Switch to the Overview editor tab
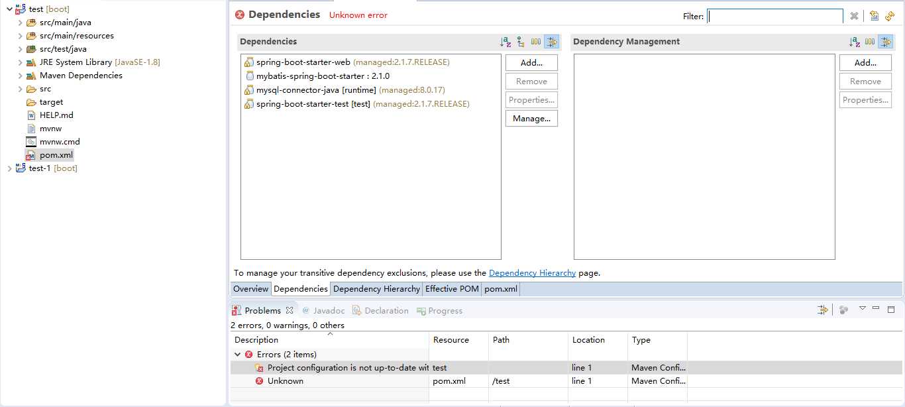Screen dimensions: 905x407 tap(250, 289)
